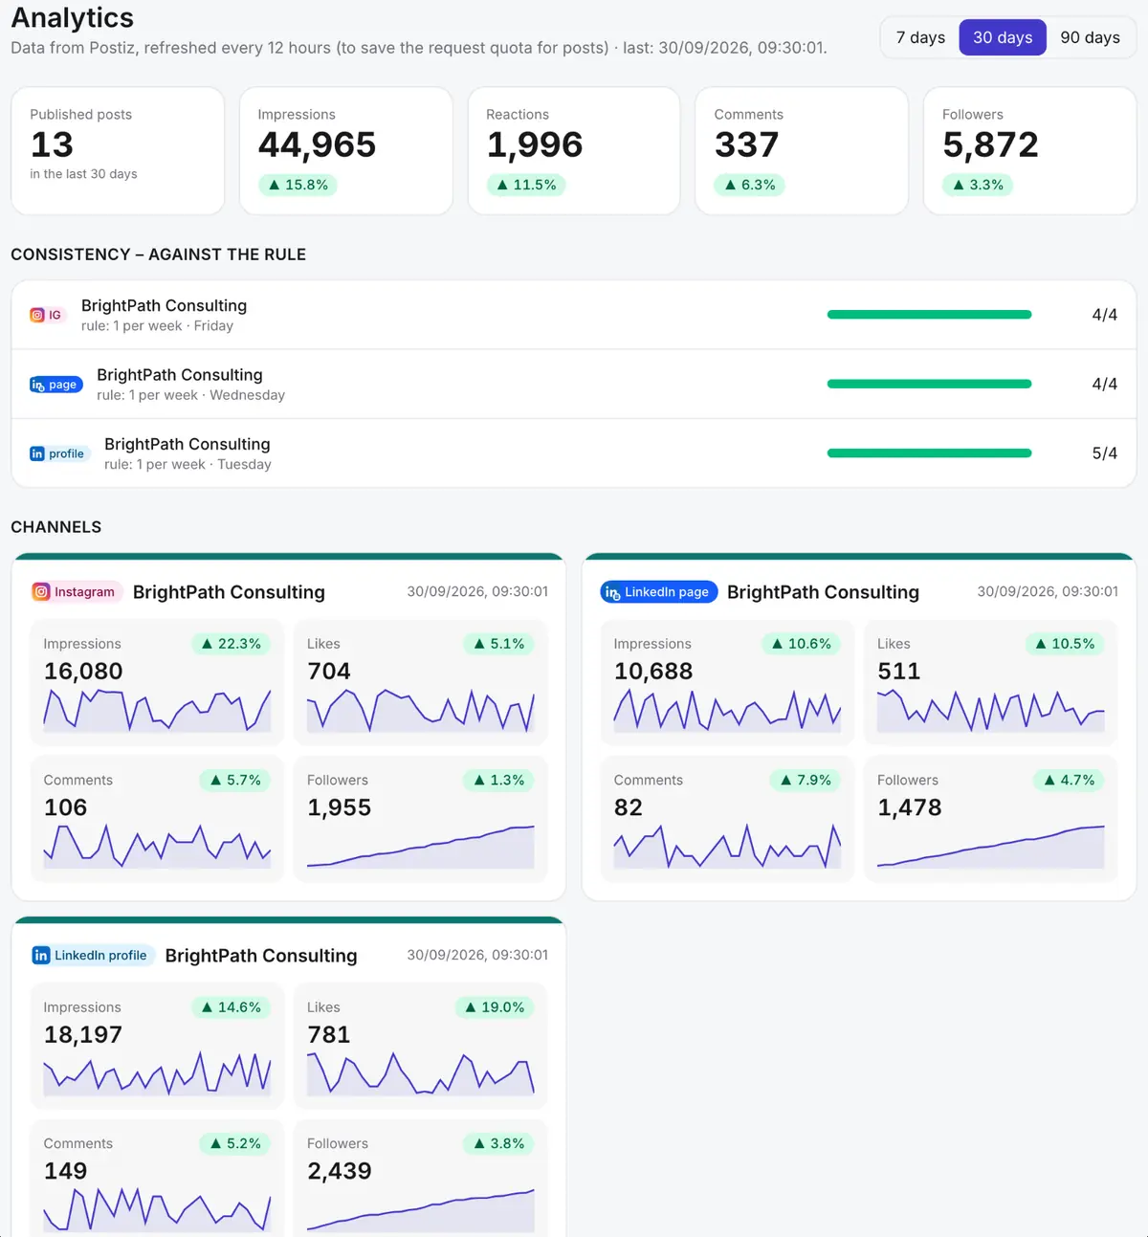The width and height of the screenshot is (1148, 1237).
Task: Click the LinkedIn profile Tuesday progress bar
Action: (x=929, y=453)
